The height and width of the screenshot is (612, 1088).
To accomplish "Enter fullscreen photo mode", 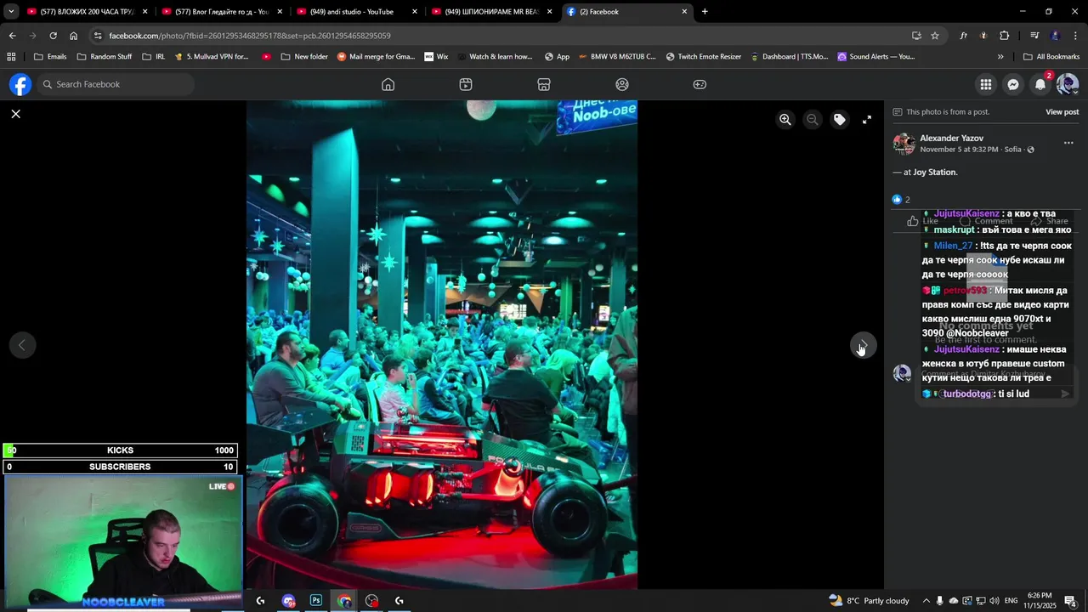I will 867,120.
